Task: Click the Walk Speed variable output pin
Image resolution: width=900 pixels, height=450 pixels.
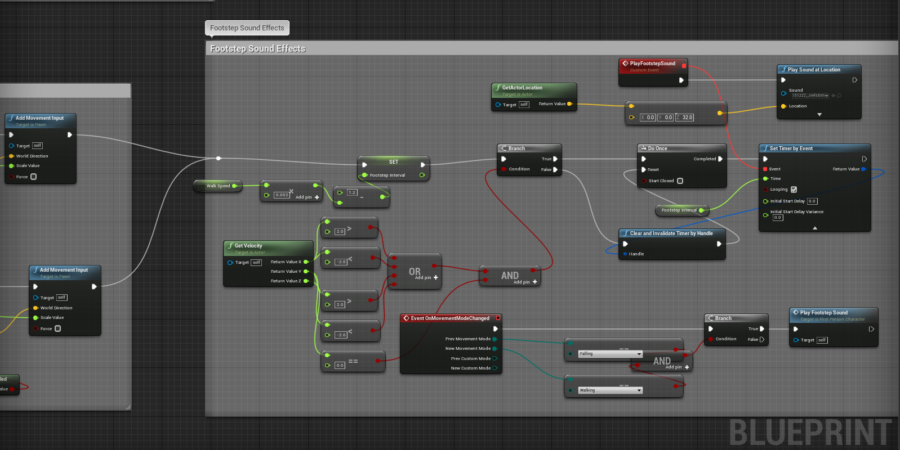Action: (234, 186)
